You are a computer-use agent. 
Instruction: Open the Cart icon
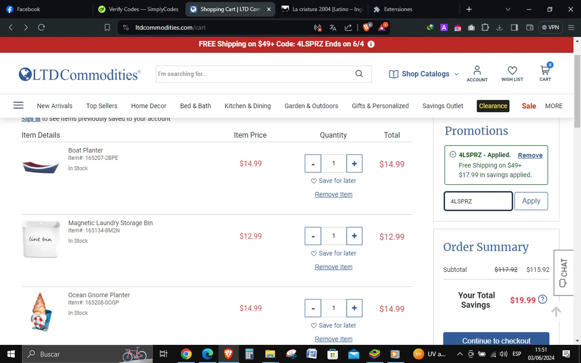[x=545, y=73]
